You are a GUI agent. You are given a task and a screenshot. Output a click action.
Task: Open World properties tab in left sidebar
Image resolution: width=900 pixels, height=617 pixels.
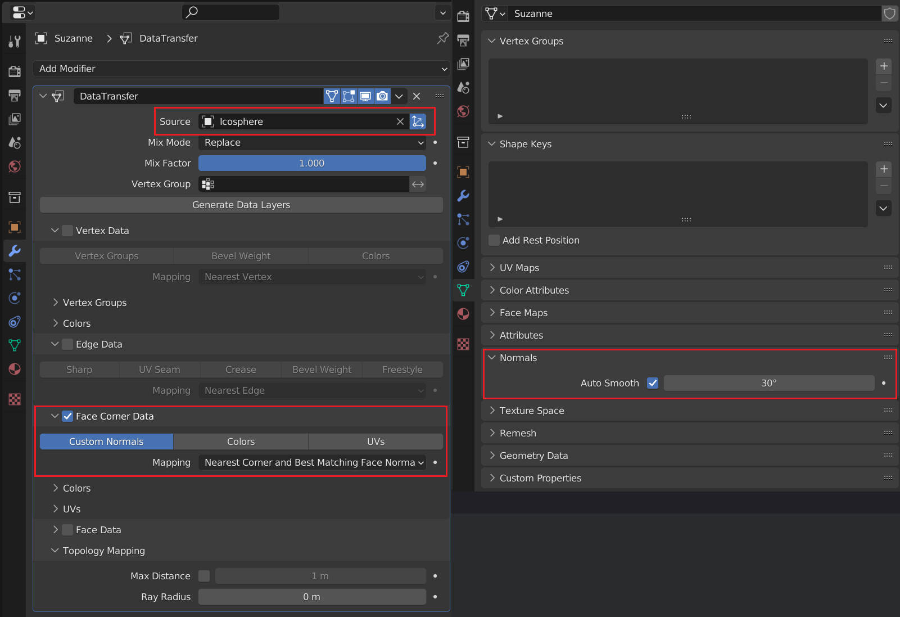coord(15,166)
